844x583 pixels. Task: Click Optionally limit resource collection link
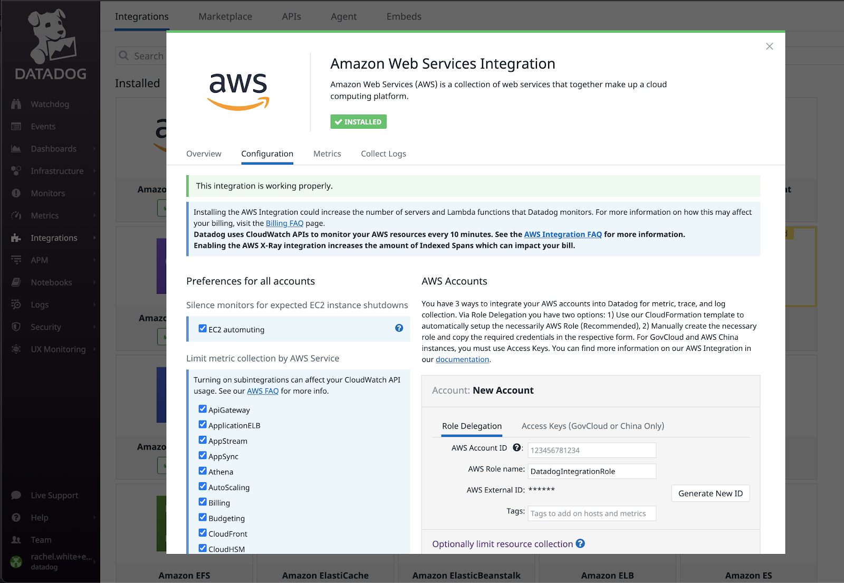pyautogui.click(x=502, y=544)
